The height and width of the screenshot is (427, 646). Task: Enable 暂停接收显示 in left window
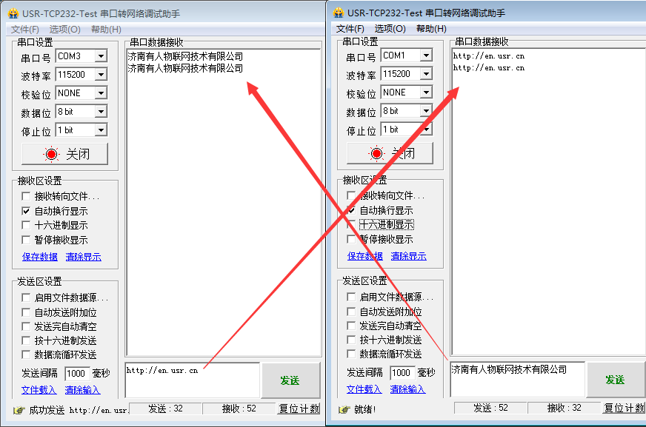click(26, 240)
